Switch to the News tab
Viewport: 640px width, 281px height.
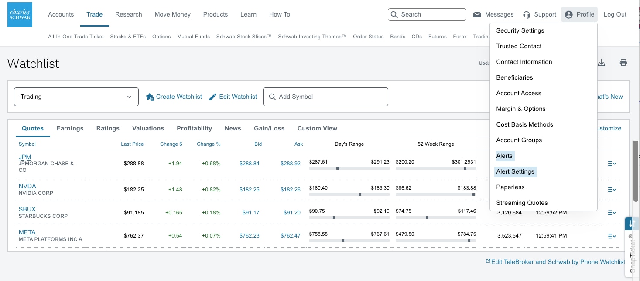[x=233, y=128]
